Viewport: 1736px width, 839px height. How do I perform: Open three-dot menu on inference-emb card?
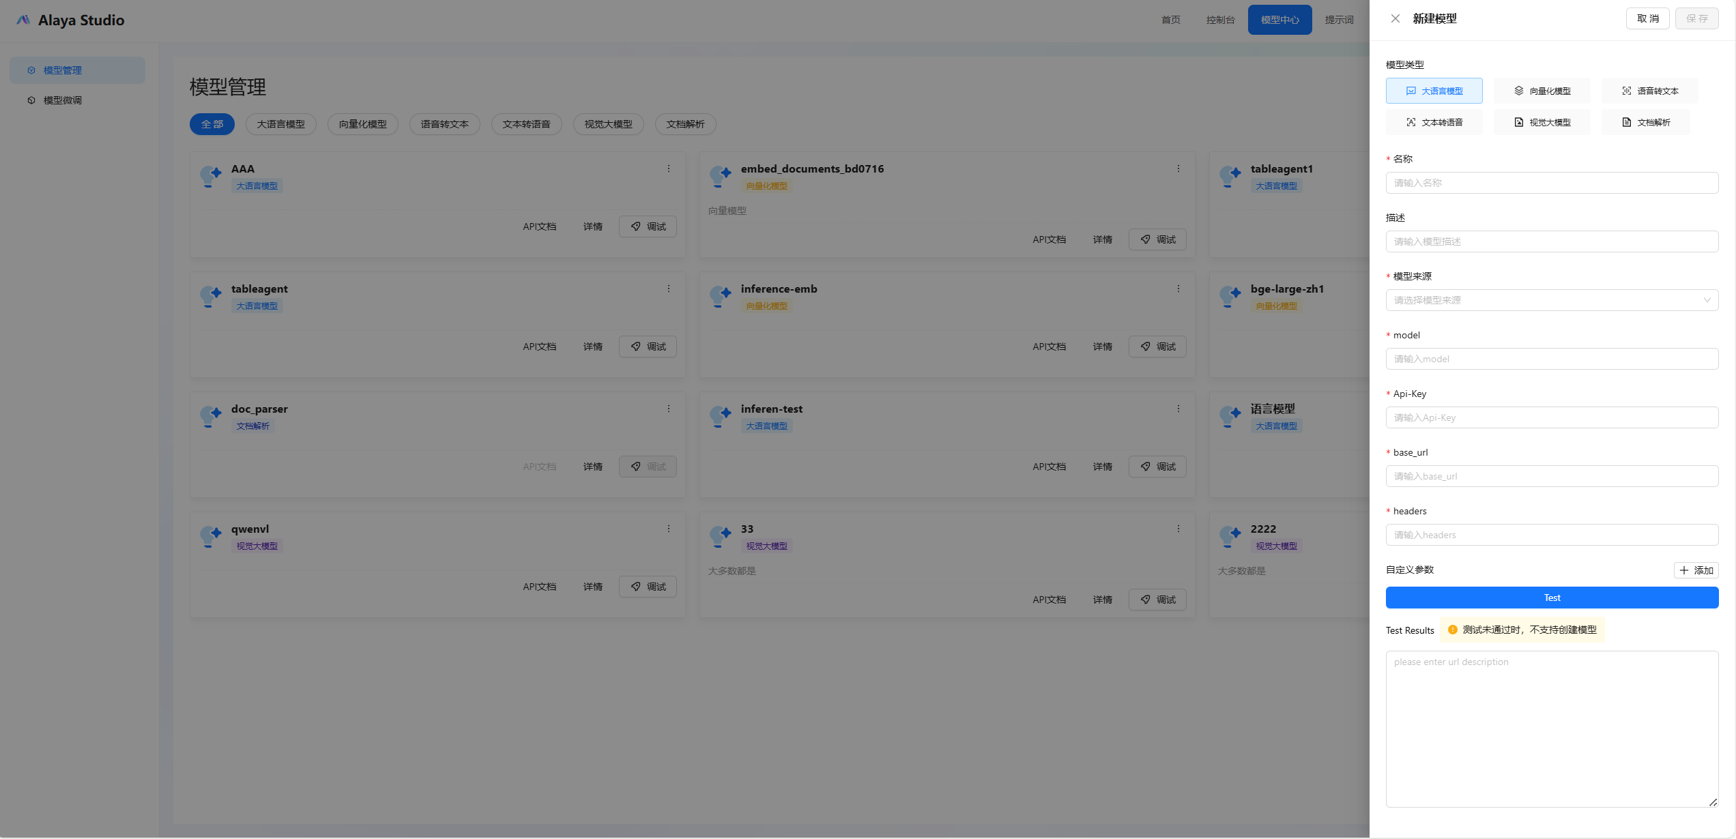1178,289
